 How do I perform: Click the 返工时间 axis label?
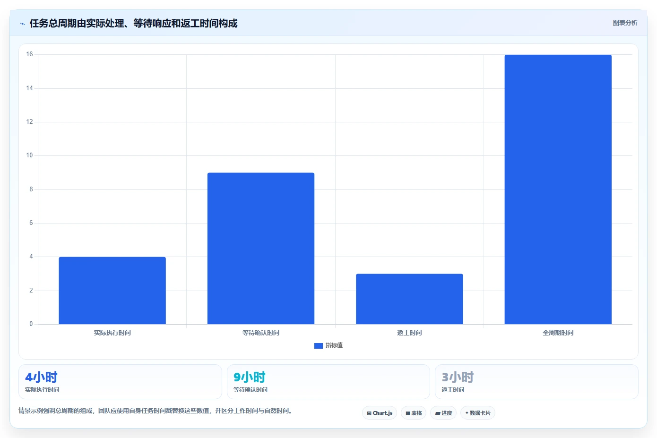pos(409,333)
